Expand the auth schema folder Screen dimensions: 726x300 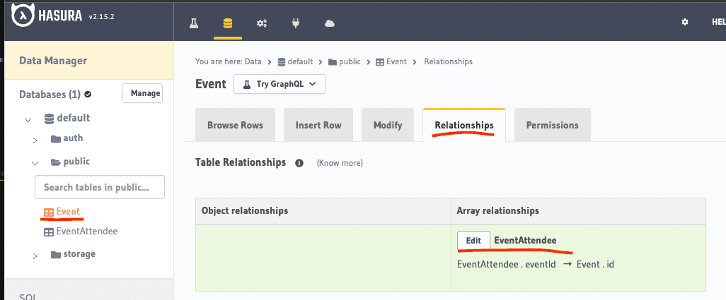35,140
